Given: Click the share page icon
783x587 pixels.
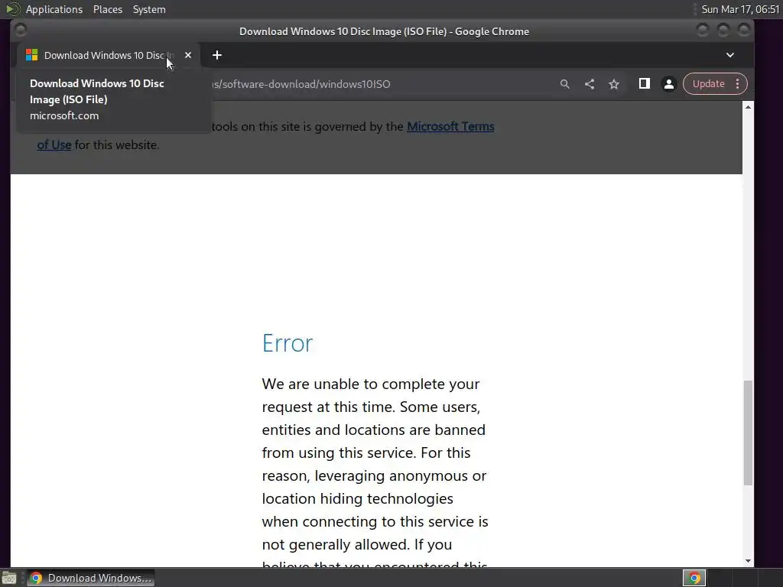Looking at the screenshot, I should (x=590, y=84).
